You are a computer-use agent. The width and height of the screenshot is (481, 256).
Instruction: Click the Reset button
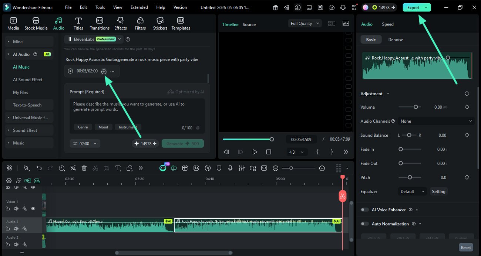point(466,248)
